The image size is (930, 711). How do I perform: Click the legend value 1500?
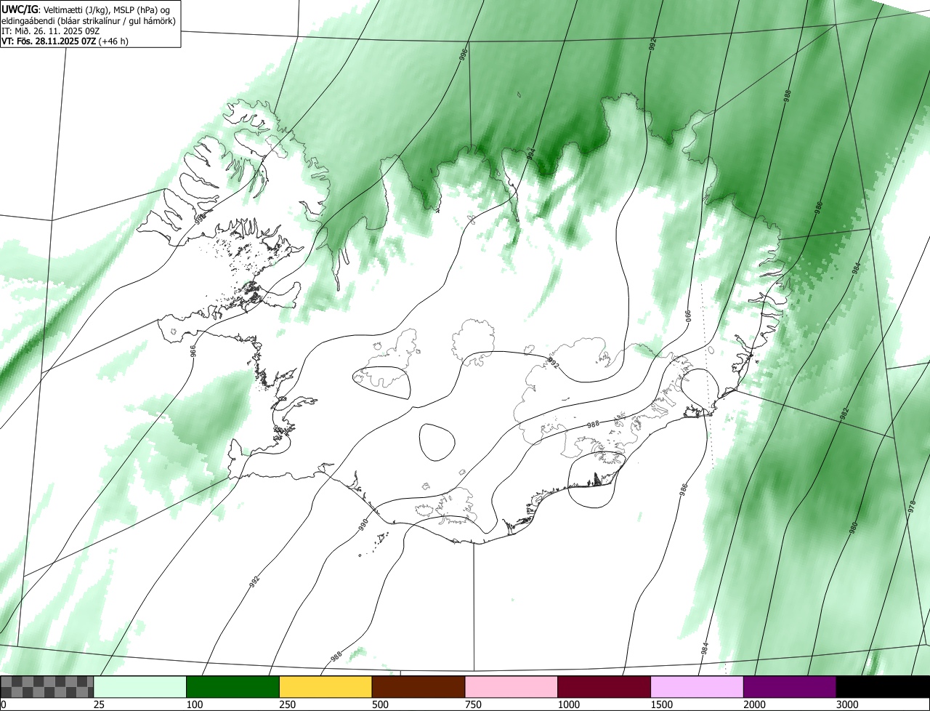pyautogui.click(x=662, y=704)
